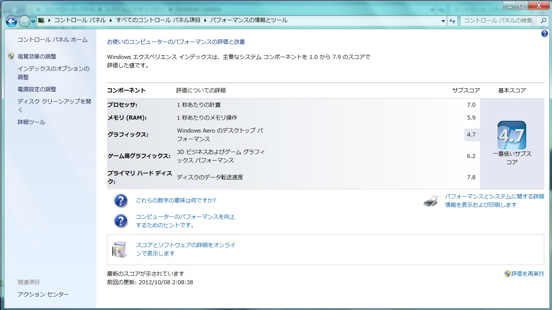The height and width of the screenshot is (310, 552).
Task: Click 評価を再実行 link
Action: pyautogui.click(x=528, y=274)
